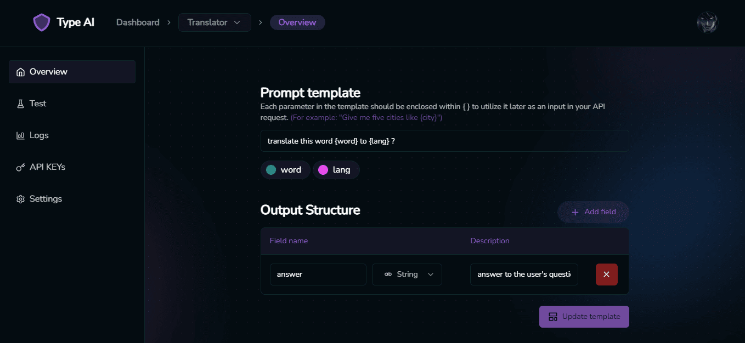
Task: Click the plus icon in Add field
Action: click(575, 212)
